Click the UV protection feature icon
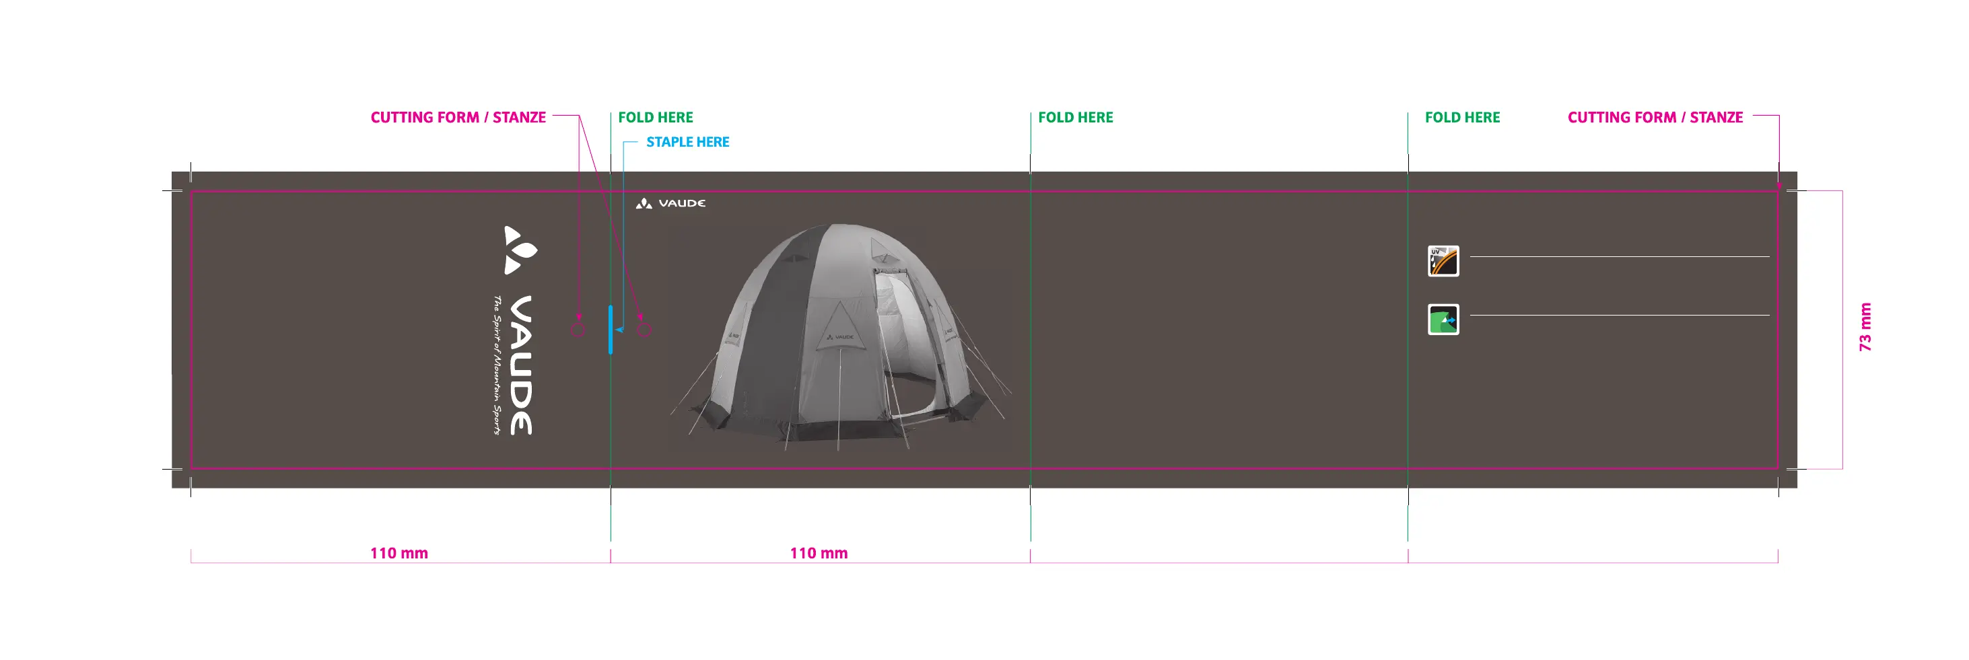1969x660 pixels. (x=1443, y=261)
